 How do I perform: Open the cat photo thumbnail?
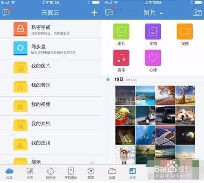pyautogui.click(x=145, y=115)
